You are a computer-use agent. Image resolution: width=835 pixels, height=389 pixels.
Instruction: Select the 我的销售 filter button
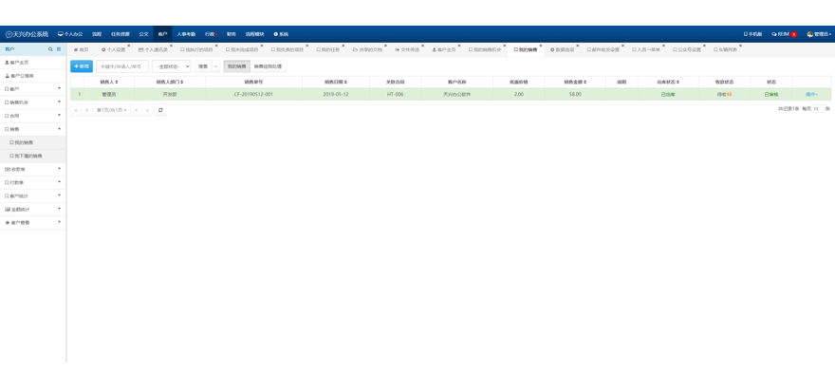(236, 66)
